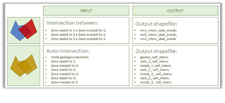Click the instab_1_self_inters output entry
Viewport: 225px width, 103px height.
tap(156, 66)
